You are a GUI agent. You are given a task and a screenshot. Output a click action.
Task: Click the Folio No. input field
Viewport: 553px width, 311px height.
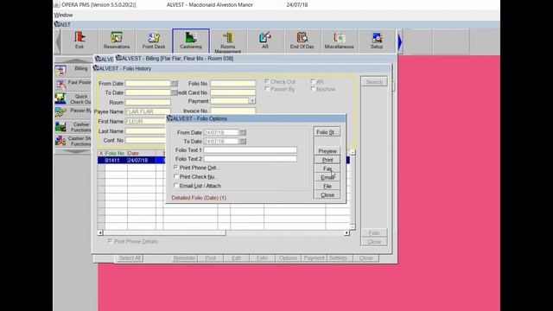point(232,84)
